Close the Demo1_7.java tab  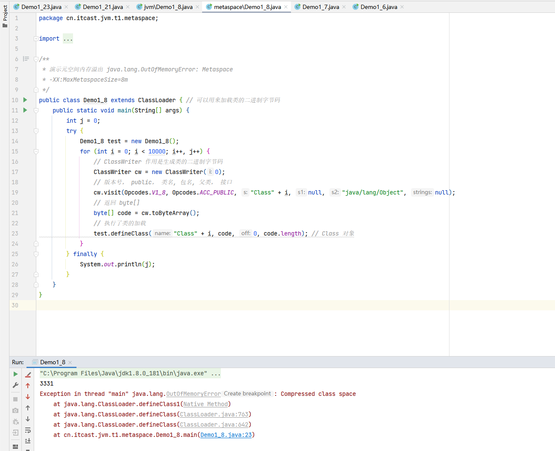[x=344, y=7]
